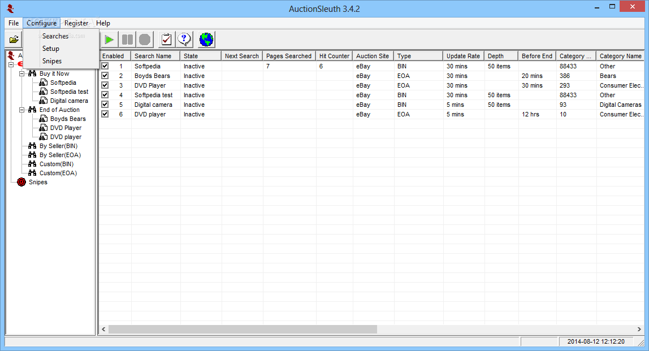
Task: Uncheck Enabled box for search 5 Digital camera
Action: 105,105
